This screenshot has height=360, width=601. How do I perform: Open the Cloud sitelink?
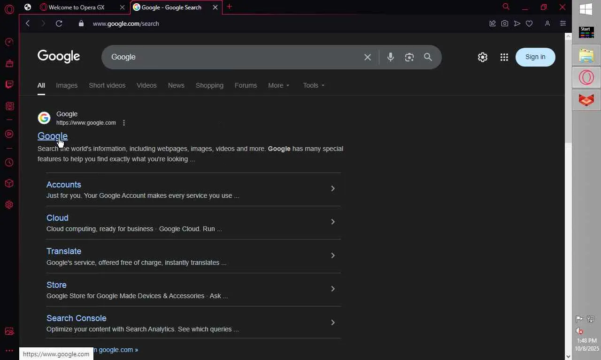(x=57, y=218)
